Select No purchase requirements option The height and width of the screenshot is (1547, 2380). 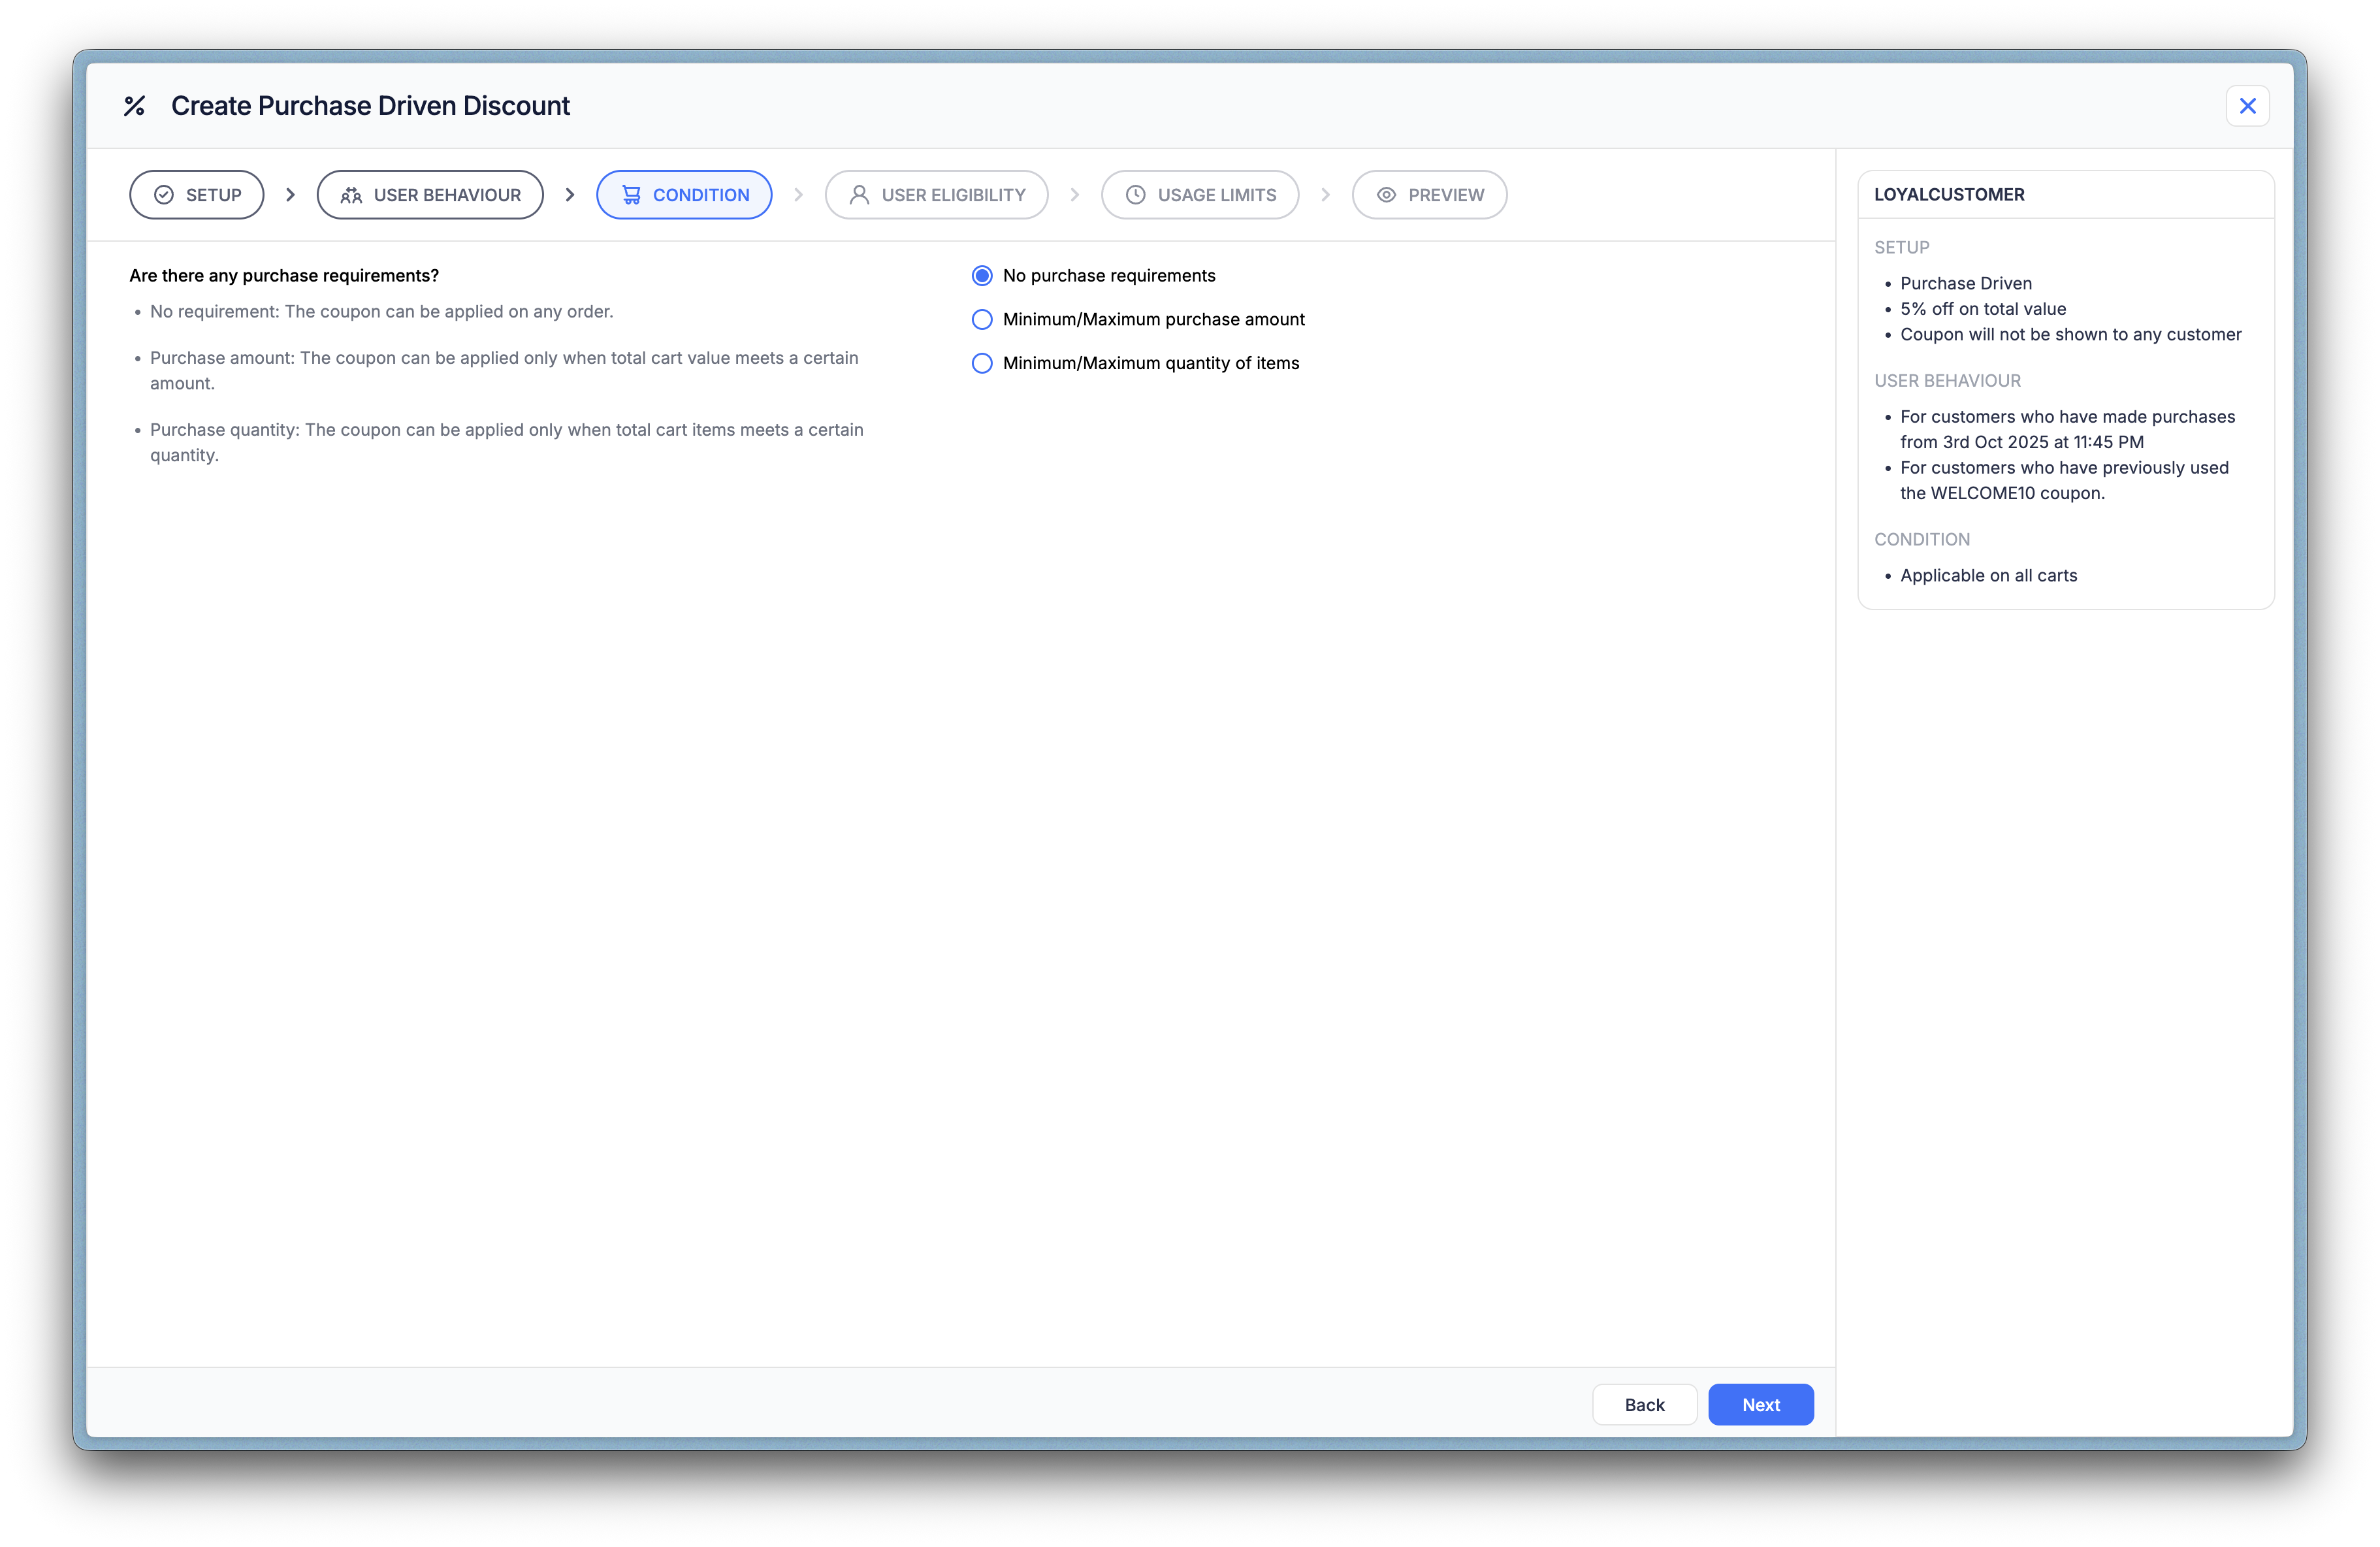pyautogui.click(x=982, y=276)
